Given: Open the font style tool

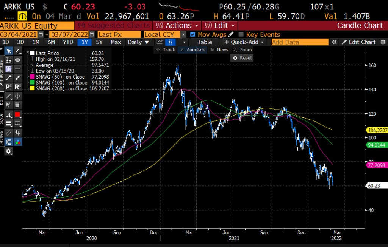Looking at the screenshot, I should (9, 114).
